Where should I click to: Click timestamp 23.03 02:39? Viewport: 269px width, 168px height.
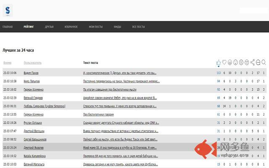10,98
